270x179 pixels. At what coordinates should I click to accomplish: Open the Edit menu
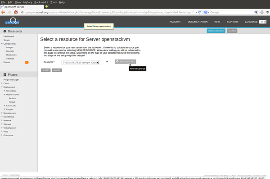point(10,2)
